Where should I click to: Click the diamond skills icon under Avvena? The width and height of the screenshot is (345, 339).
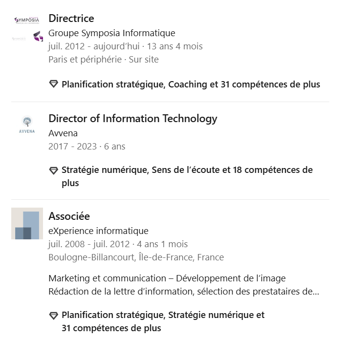click(53, 170)
